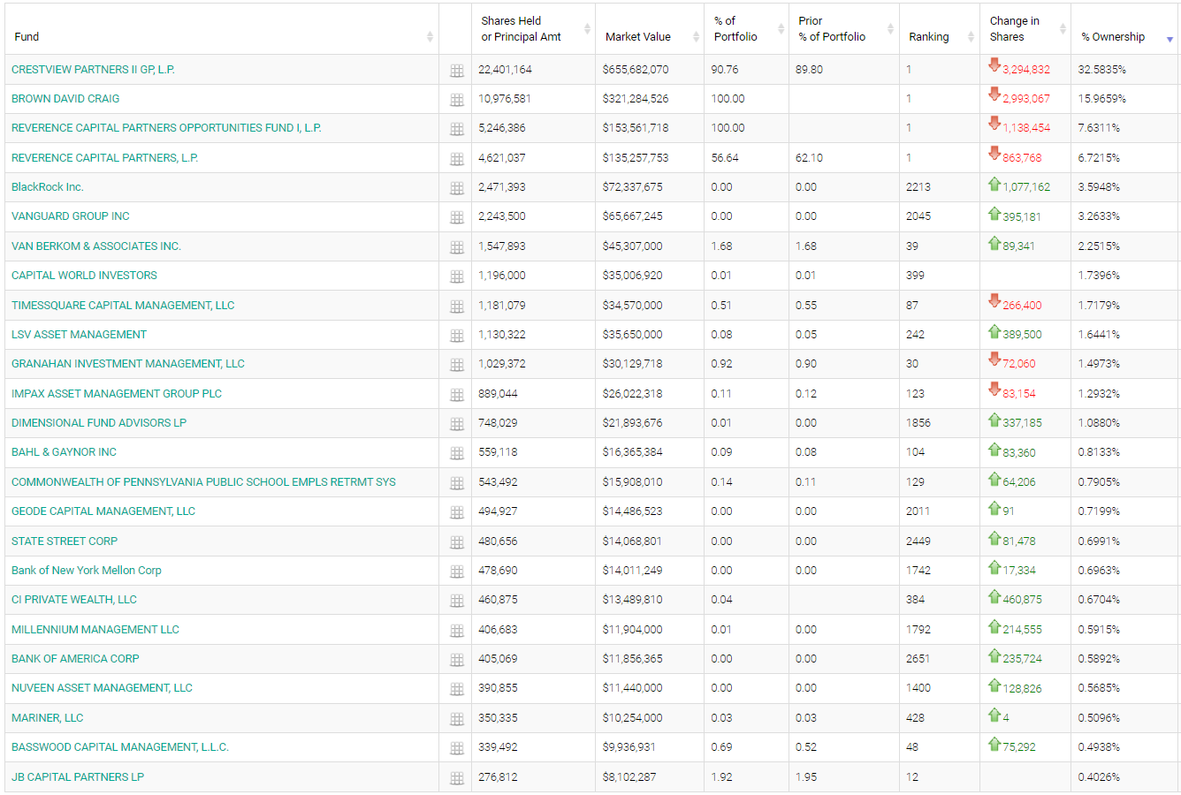Image resolution: width=1181 pixels, height=795 pixels.
Task: Open holdings grid icon for BlackRock Inc.
Action: tap(457, 188)
